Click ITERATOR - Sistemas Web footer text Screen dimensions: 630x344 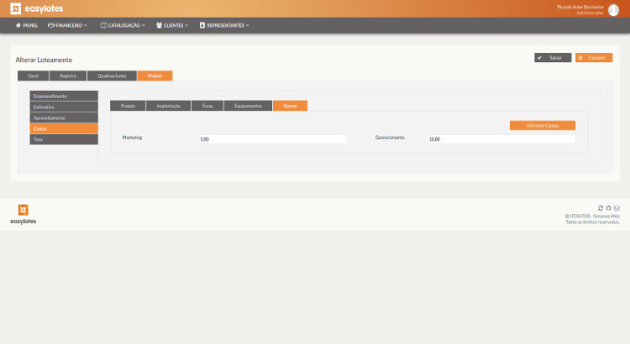click(592, 216)
